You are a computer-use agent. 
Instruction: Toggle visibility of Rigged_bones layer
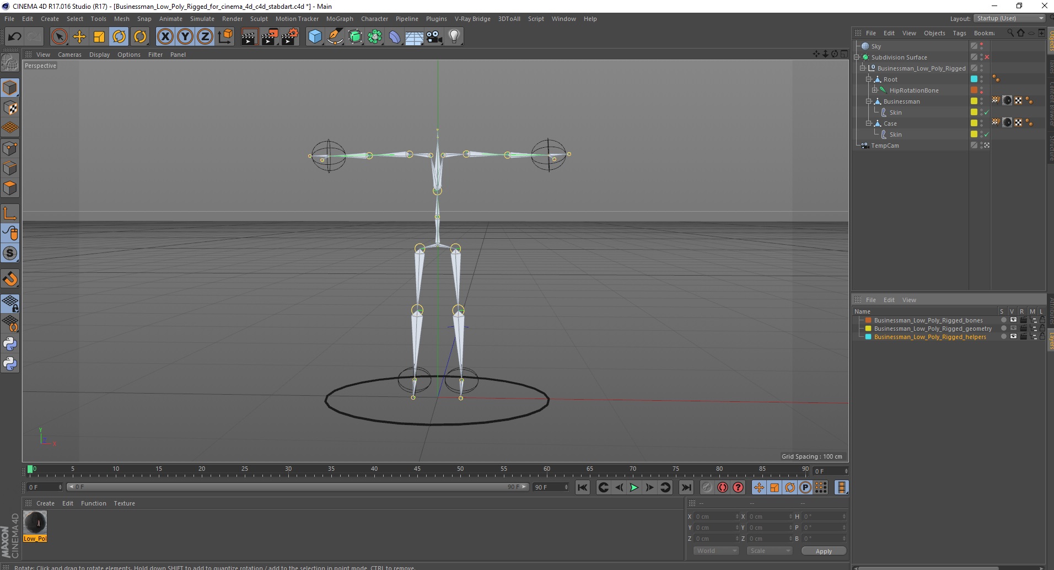(1013, 320)
